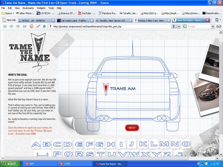Open the http://i22.p bookmark
The height and width of the screenshot is (167, 223).
click(x=149, y=13)
